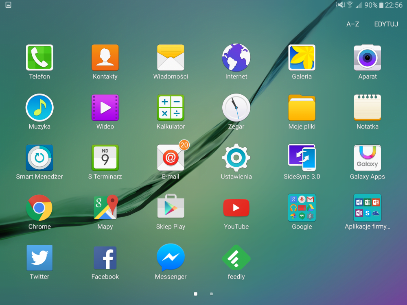Open the Galaxy Apps store
The image size is (407, 305).
tap(367, 158)
